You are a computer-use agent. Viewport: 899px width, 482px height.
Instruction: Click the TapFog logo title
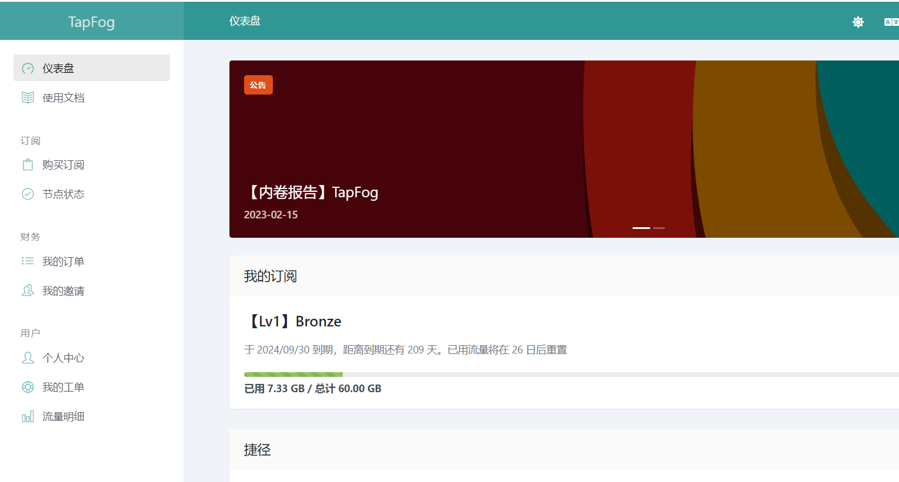pos(92,22)
